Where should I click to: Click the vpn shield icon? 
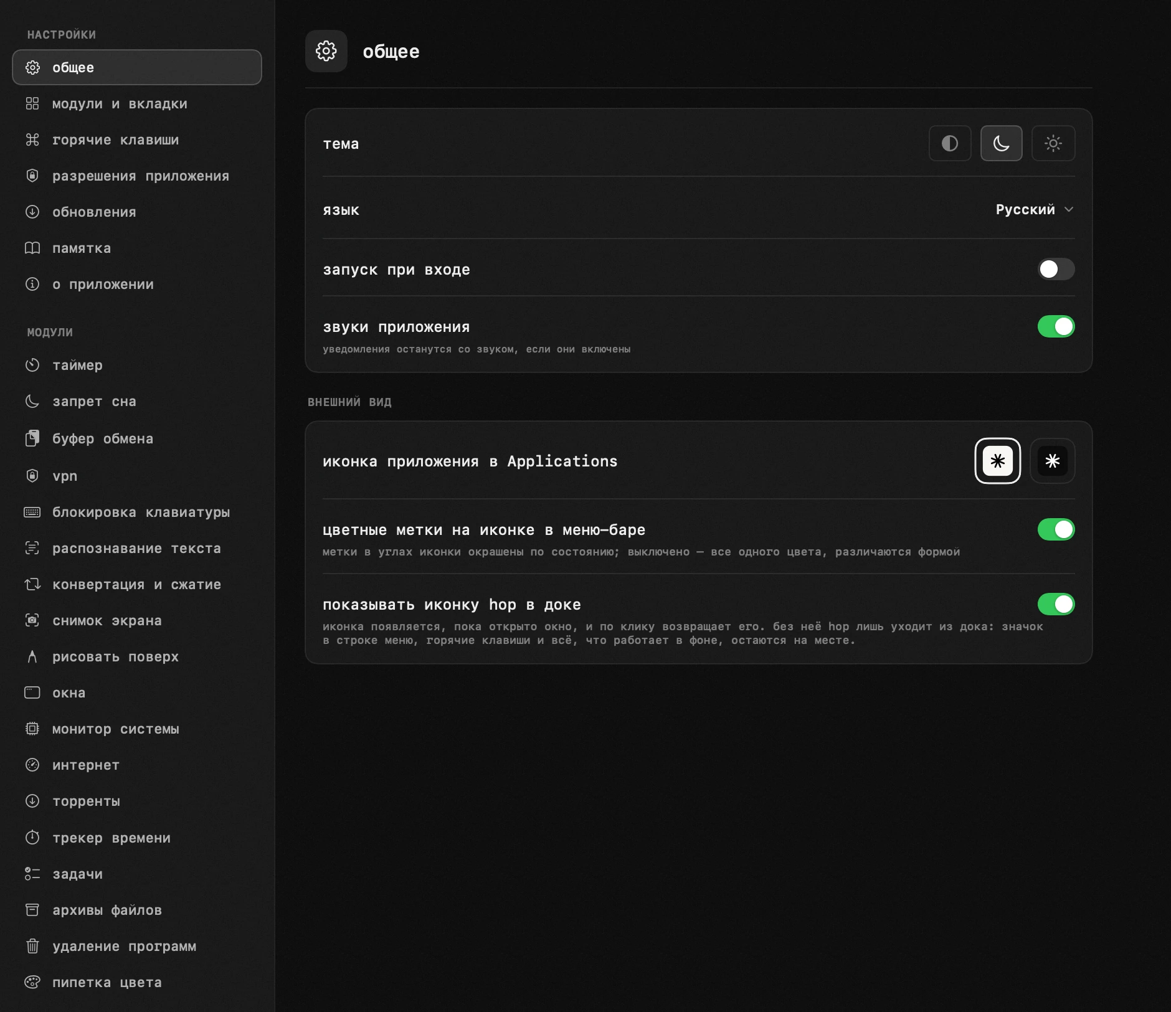click(32, 476)
